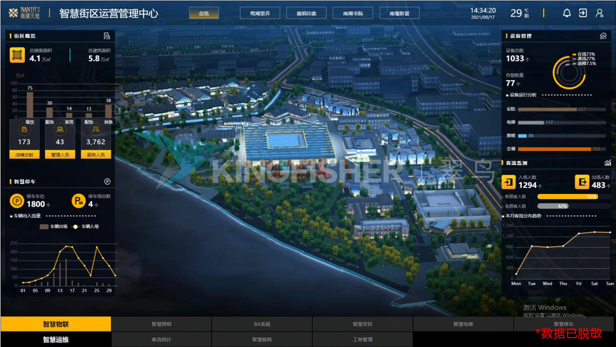Image resolution: width=616 pixels, height=347 pixels.
Task: Open the 南湖书院 tab
Action: click(x=353, y=13)
